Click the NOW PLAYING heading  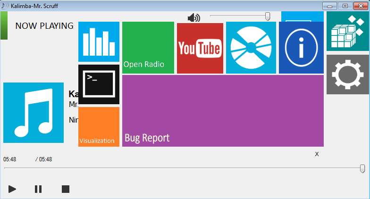pyautogui.click(x=44, y=25)
